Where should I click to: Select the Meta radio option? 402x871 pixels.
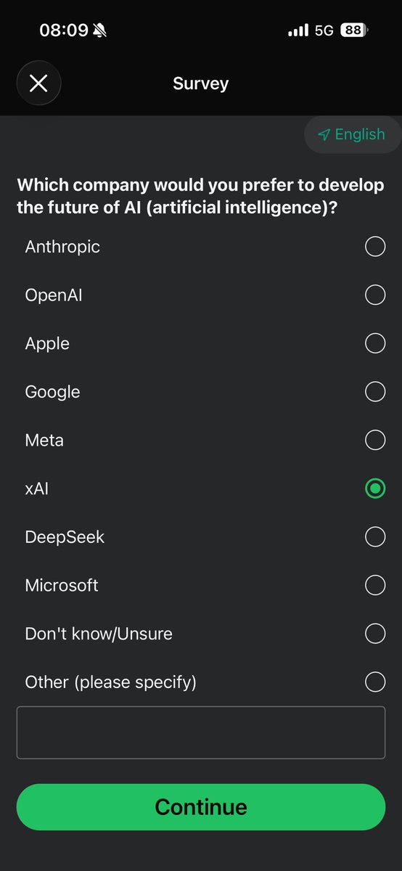coord(375,440)
